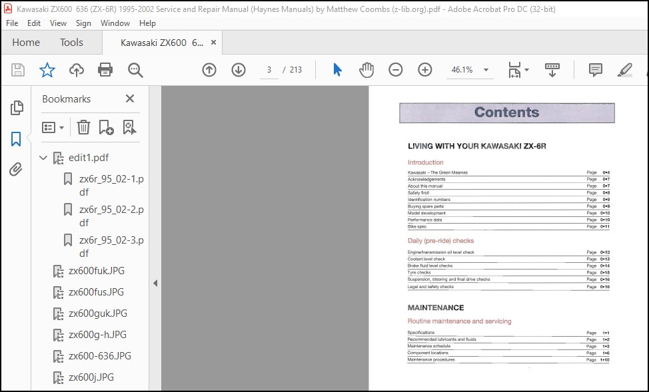Screen dimensions: 649x392
Task: Click the Introduction heading in the contents page
Action: pos(426,162)
